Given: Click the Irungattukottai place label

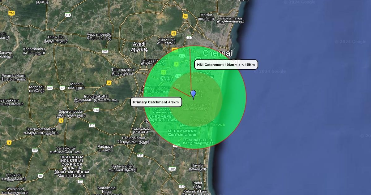Looking at the screenshot, I should click(x=96, y=98).
